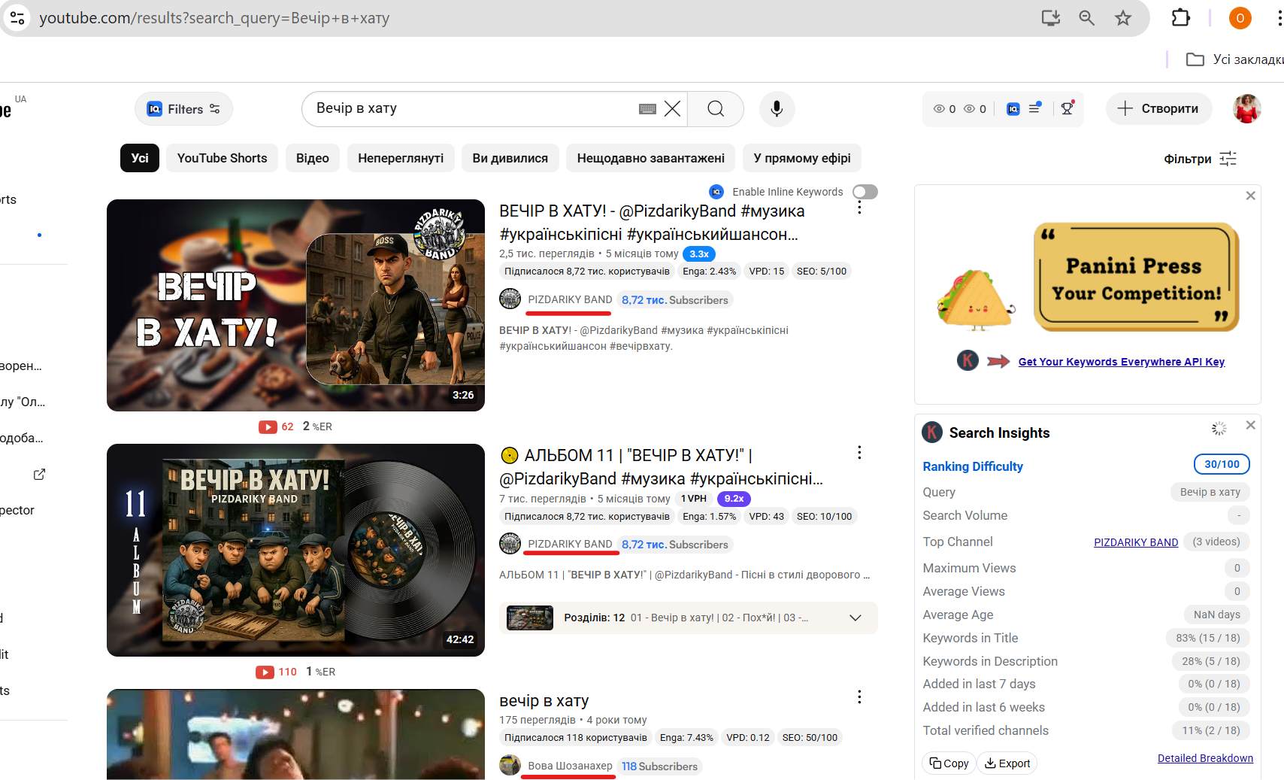Open vidIQ icon in top toolbar

pyautogui.click(x=1013, y=109)
